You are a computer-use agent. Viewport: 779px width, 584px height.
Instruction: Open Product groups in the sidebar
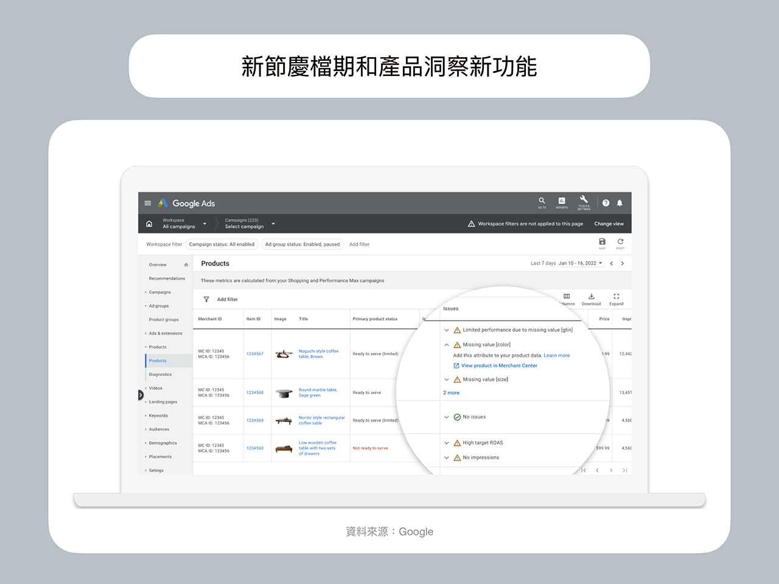[x=164, y=319]
